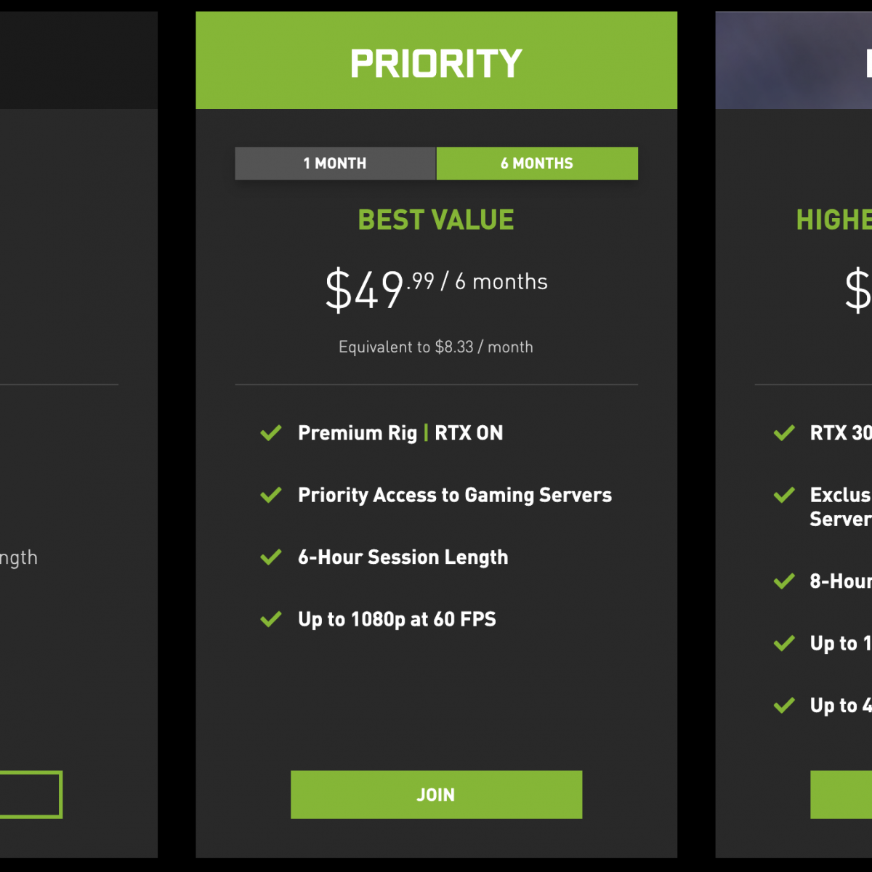Select the 6 MONTHS billing tab
Screen dimensions: 872x872
(537, 163)
